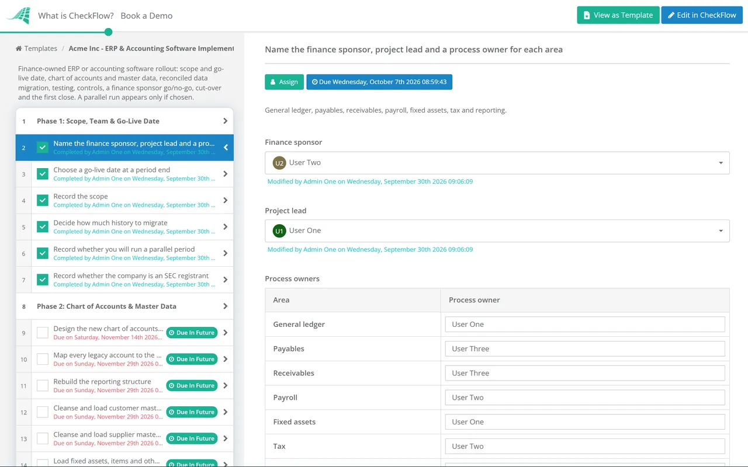The height and width of the screenshot is (467, 748).
Task: Click the U2 avatar in Finance sponsor
Action: [279, 163]
